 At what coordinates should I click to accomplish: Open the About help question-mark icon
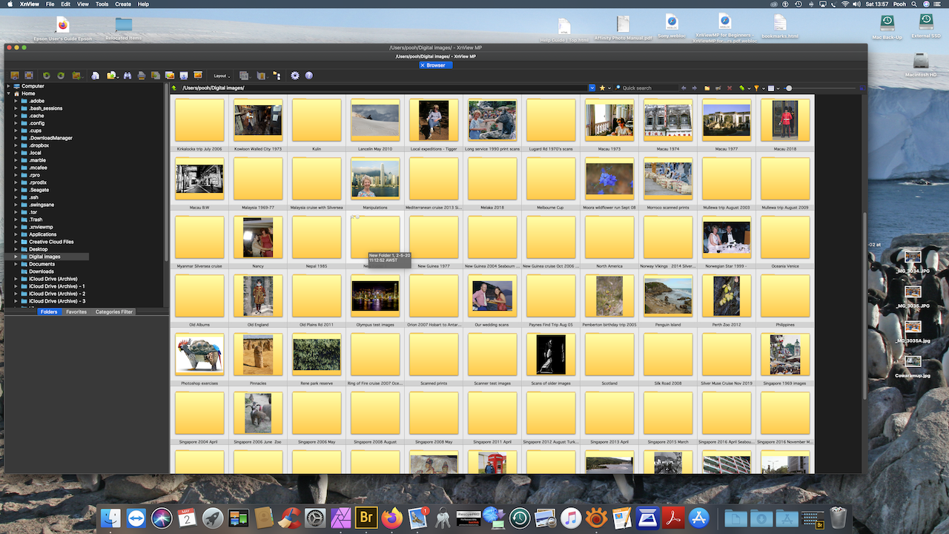(309, 76)
